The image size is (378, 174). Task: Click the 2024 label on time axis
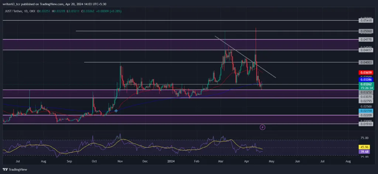tap(171, 161)
